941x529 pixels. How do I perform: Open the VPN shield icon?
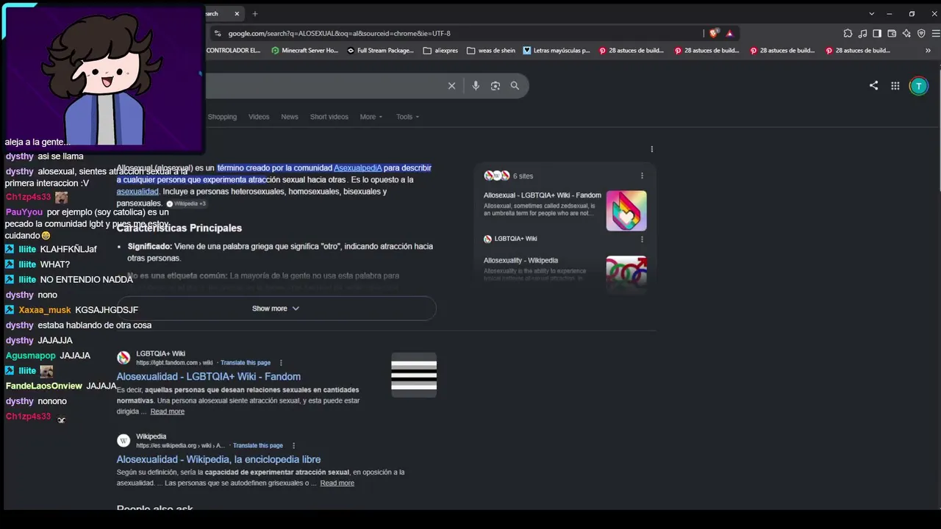[x=921, y=33]
